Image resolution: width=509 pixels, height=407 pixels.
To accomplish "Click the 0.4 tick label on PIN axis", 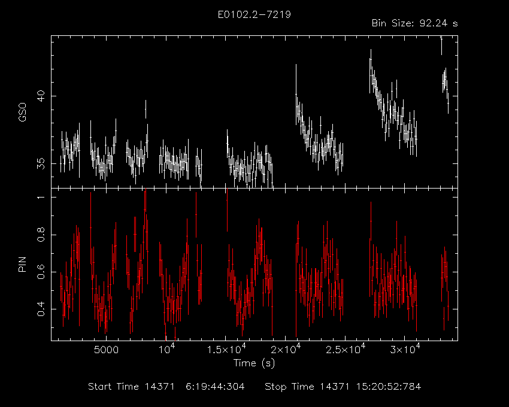I will tap(41, 309).
